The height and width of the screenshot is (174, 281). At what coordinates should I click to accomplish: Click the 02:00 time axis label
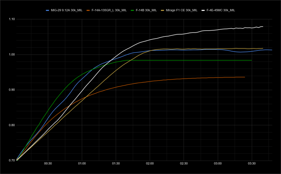click(x=150, y=164)
